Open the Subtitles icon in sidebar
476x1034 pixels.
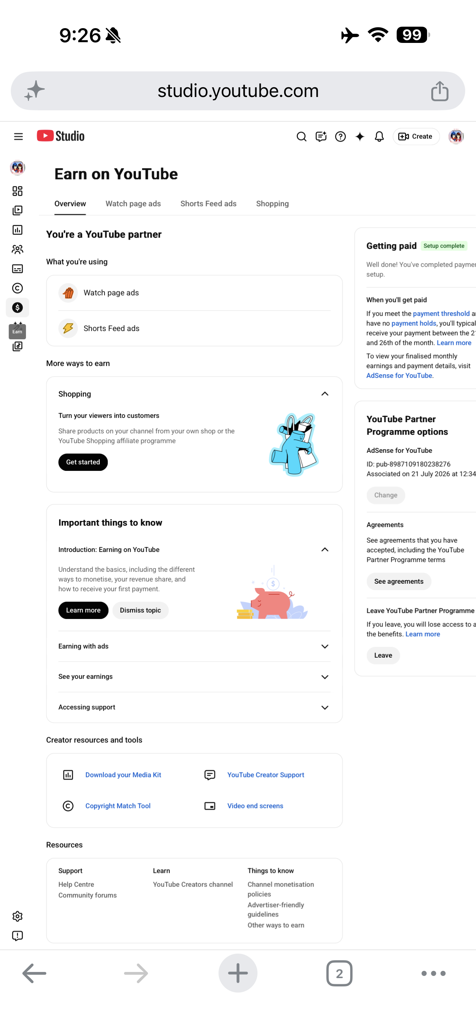[x=17, y=269]
